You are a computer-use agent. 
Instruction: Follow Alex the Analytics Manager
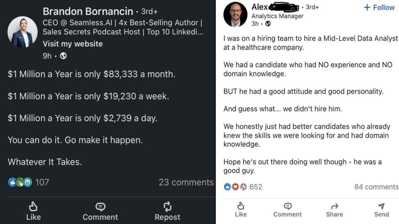(379, 8)
